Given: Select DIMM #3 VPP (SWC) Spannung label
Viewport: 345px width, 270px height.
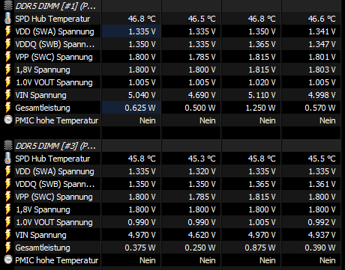Looking at the screenshot, I should tap(54, 197).
